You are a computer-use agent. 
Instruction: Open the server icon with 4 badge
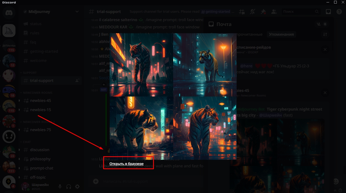point(9,182)
